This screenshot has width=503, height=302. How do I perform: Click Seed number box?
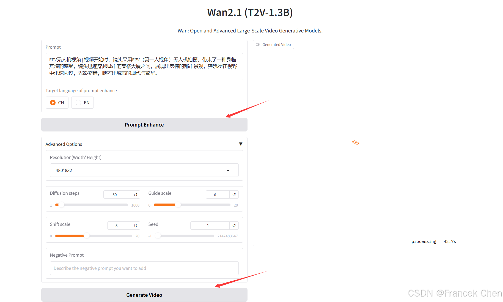(x=210, y=226)
